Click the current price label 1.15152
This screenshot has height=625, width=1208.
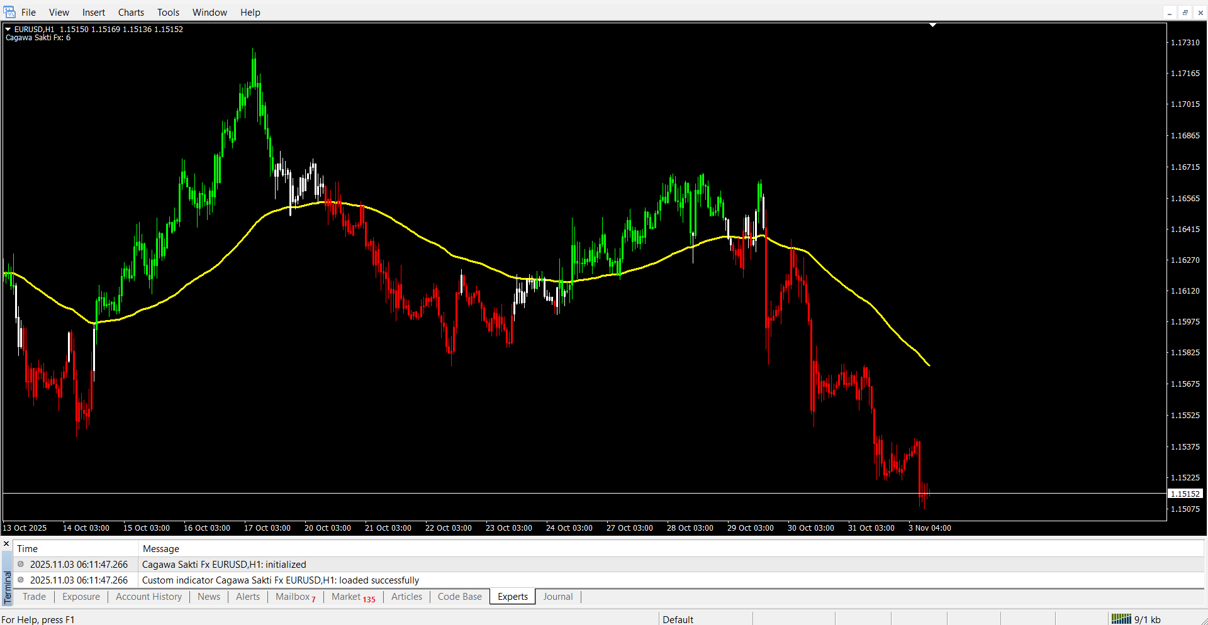pyautogui.click(x=1185, y=494)
